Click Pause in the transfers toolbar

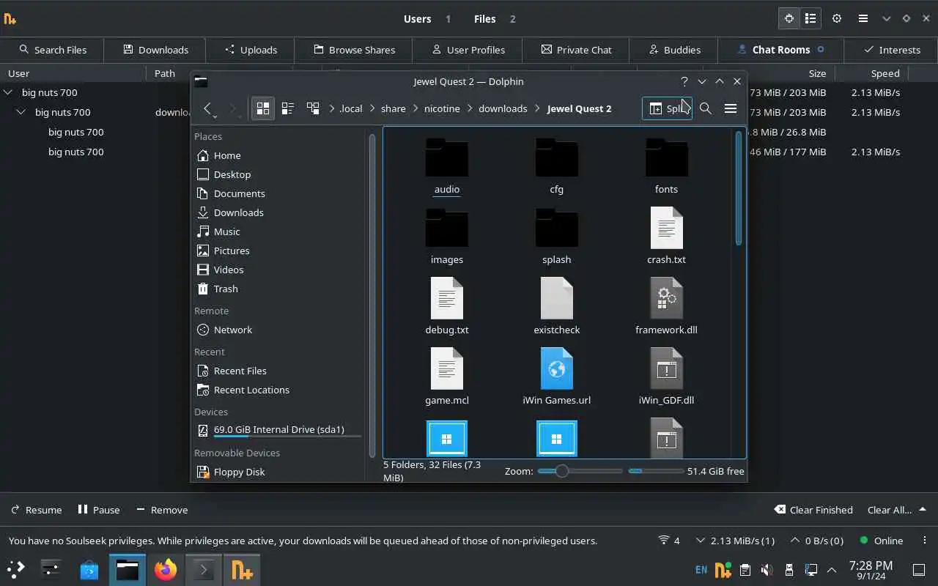click(x=99, y=510)
